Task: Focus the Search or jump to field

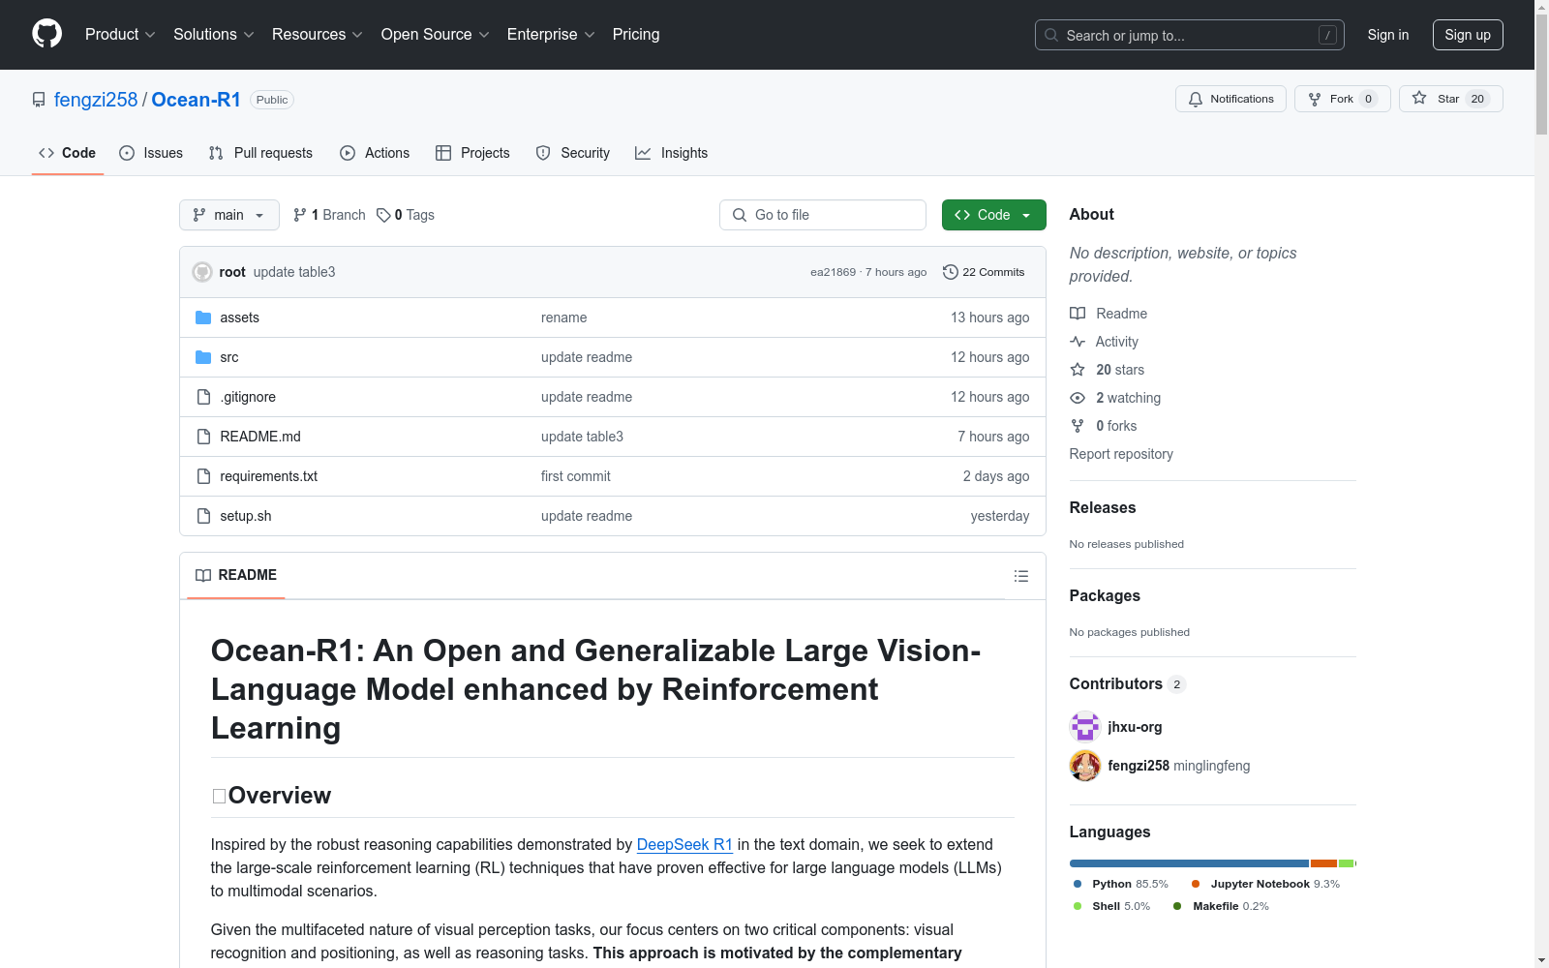Action: point(1190,35)
